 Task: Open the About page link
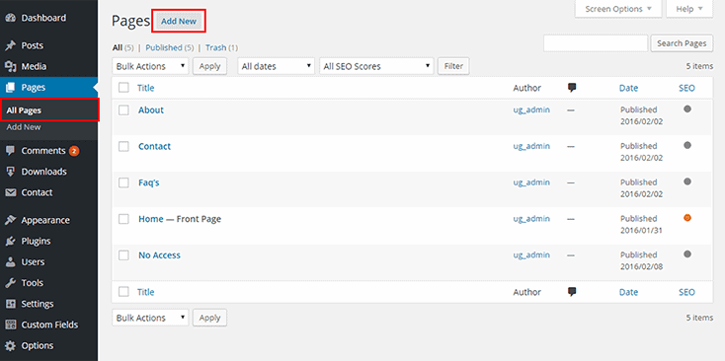click(x=151, y=109)
